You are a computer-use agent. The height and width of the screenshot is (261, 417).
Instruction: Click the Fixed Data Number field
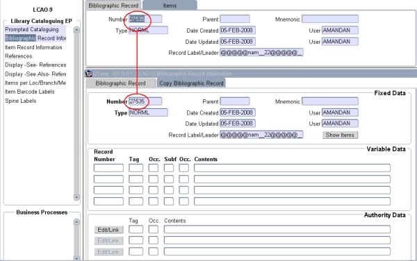[145, 101]
